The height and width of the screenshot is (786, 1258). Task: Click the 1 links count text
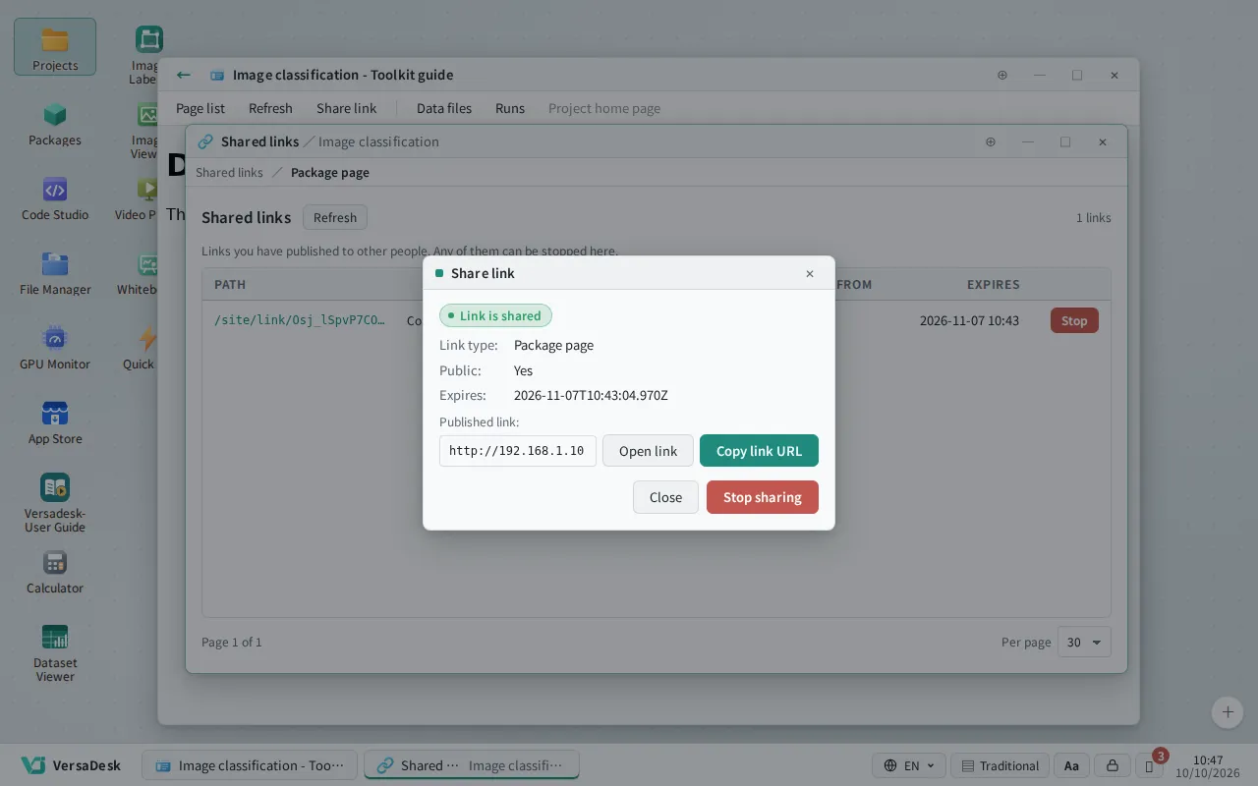[1093, 217]
